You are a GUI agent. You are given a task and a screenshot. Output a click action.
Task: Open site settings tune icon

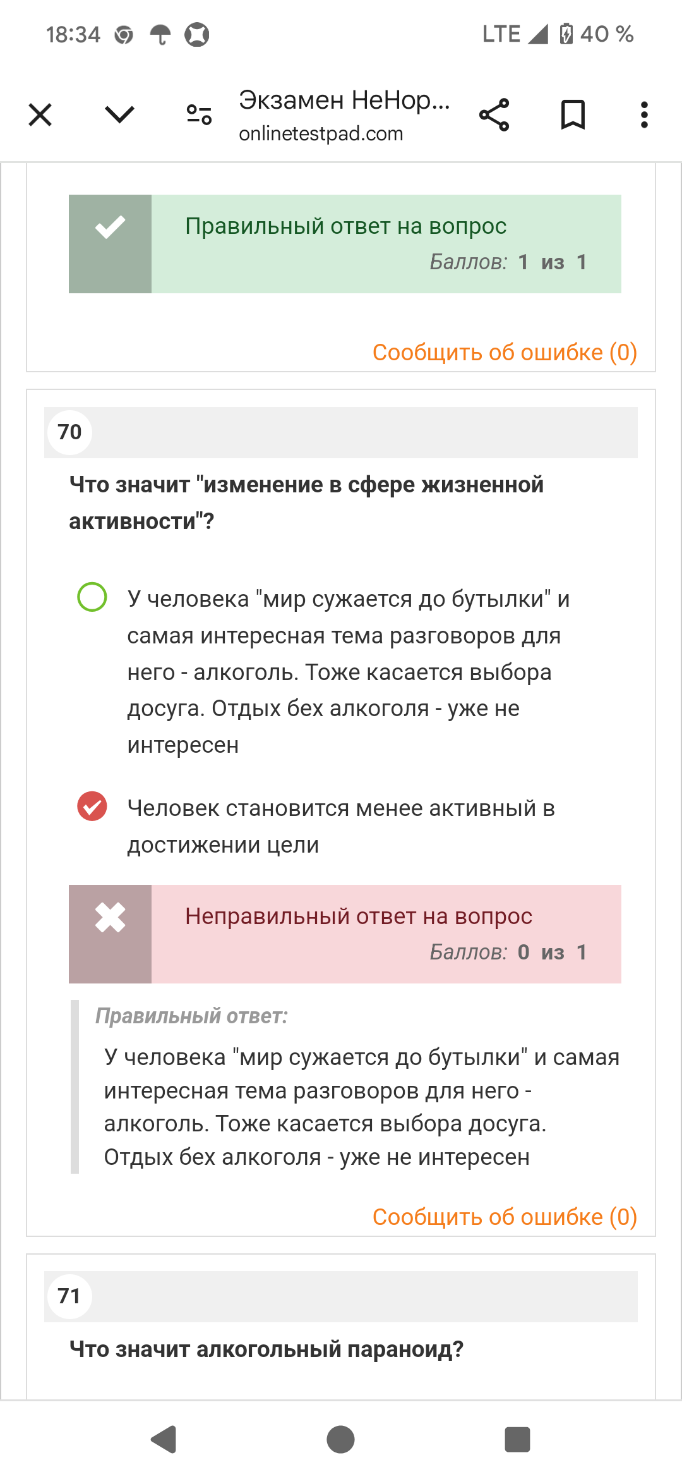[x=199, y=114]
